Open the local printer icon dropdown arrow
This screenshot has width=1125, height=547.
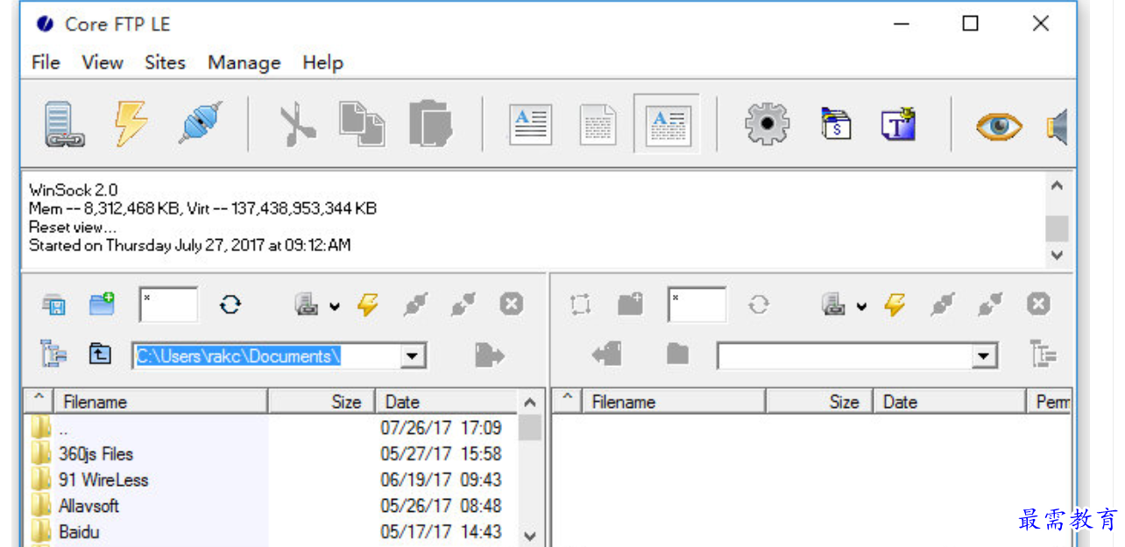335,306
